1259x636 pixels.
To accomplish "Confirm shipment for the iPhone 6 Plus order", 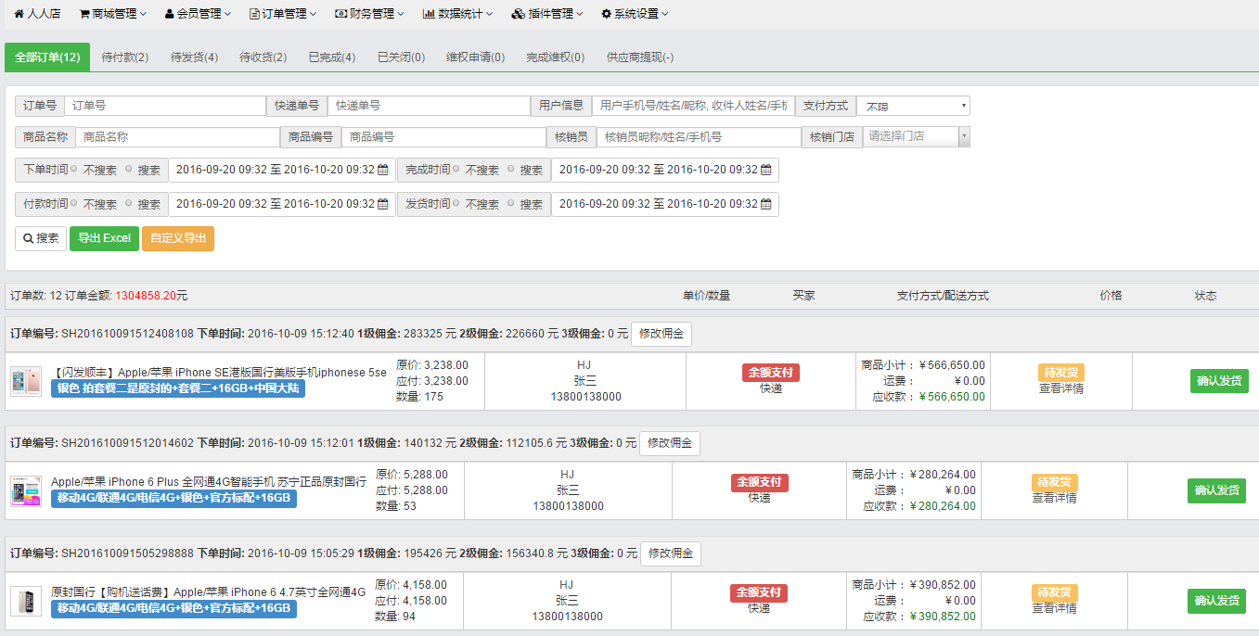I will click(x=1216, y=490).
